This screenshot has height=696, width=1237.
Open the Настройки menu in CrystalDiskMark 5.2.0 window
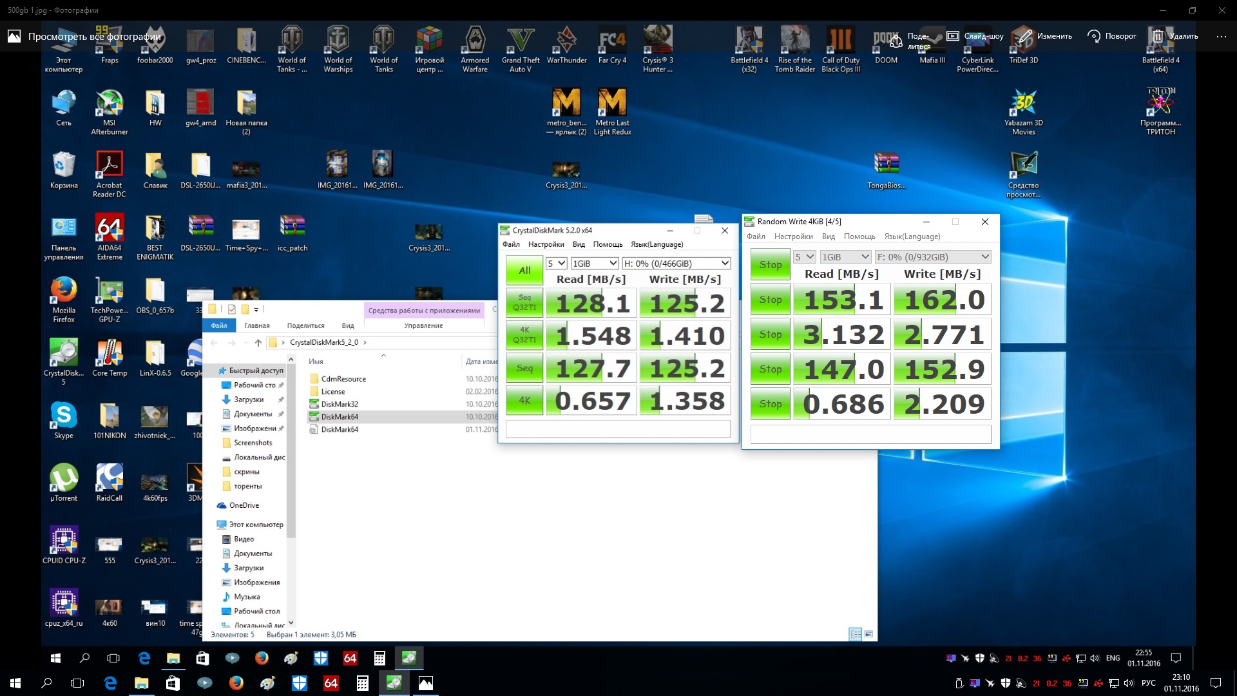[546, 244]
